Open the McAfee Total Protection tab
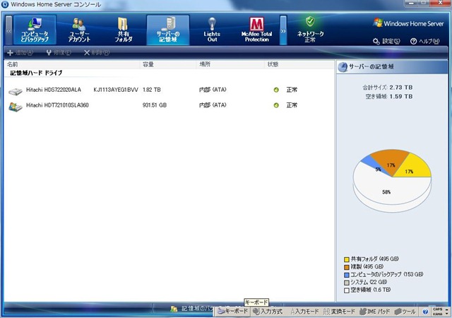Image resolution: width=452 pixels, height=318 pixels. 256,30
